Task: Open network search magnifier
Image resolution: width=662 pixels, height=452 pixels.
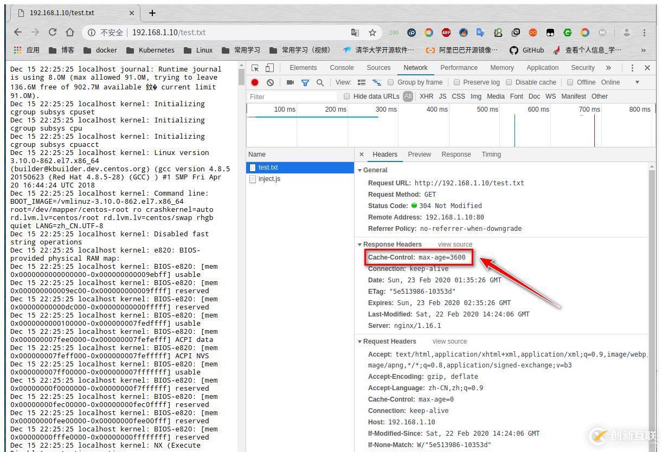Action: (x=320, y=82)
